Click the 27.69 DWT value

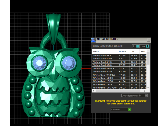point(134,59)
